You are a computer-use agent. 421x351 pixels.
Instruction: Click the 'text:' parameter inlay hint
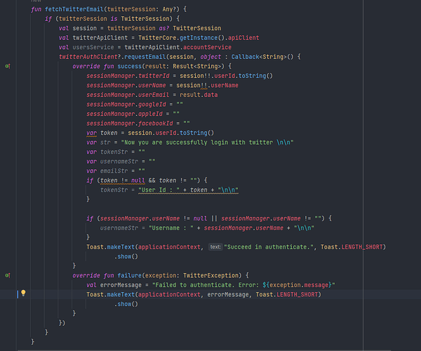[x=215, y=247]
